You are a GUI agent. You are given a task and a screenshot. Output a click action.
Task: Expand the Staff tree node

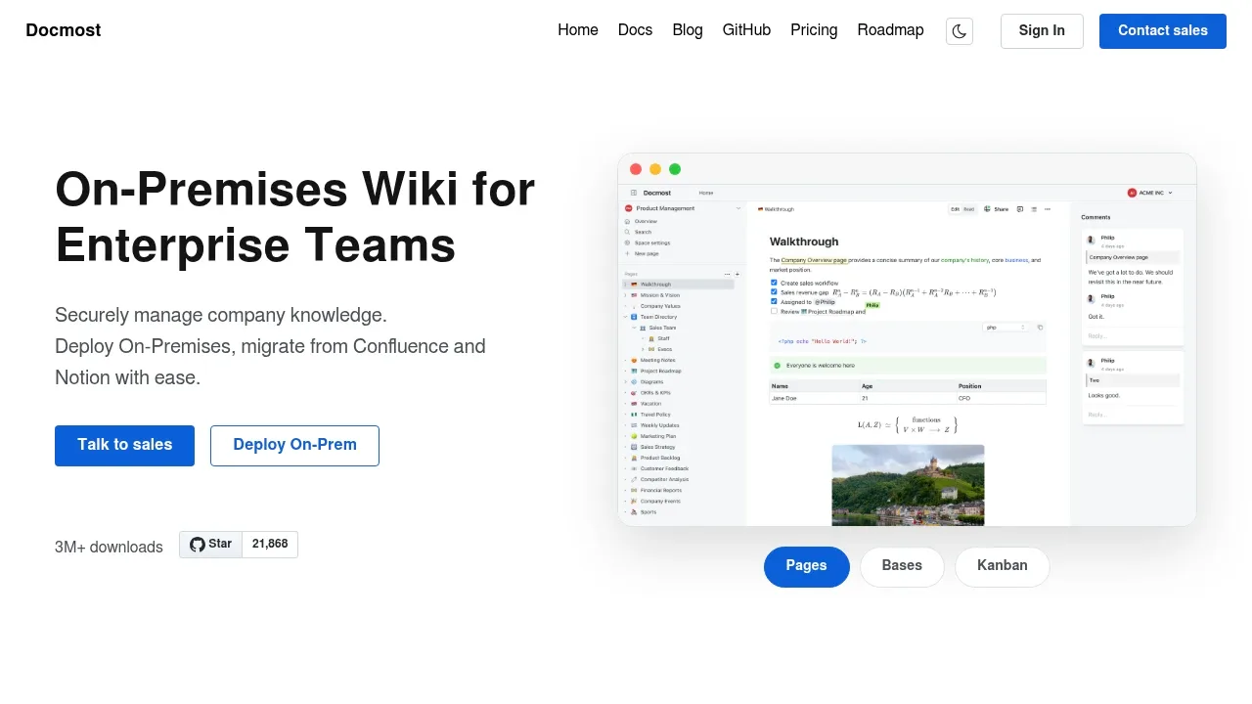643,338
